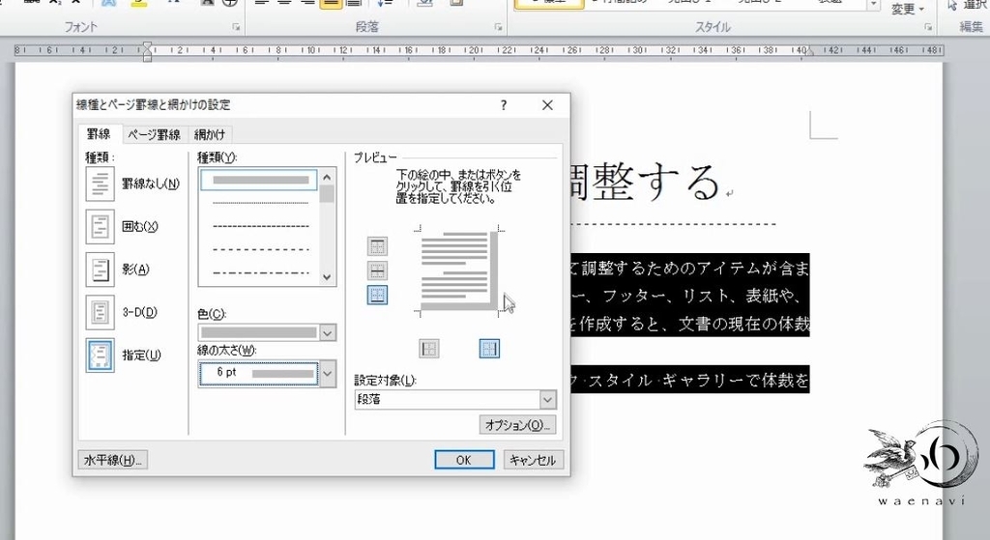Viewport: 990px width, 540px height.
Task: Open the フォント group dialog launcher
Action: pyautogui.click(x=236, y=27)
